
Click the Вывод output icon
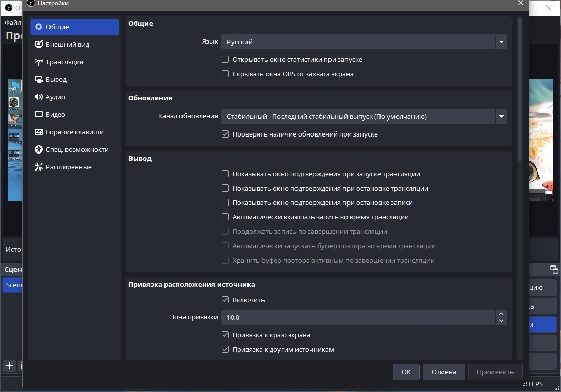click(38, 79)
